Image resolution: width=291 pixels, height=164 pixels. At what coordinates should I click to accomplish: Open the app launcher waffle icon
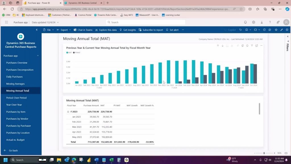pos(7,22)
